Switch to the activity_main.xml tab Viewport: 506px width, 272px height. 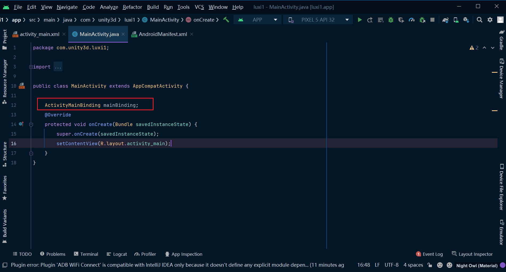39,34
